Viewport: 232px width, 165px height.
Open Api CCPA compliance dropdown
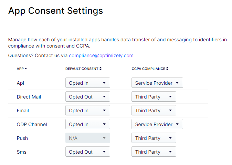157,83
